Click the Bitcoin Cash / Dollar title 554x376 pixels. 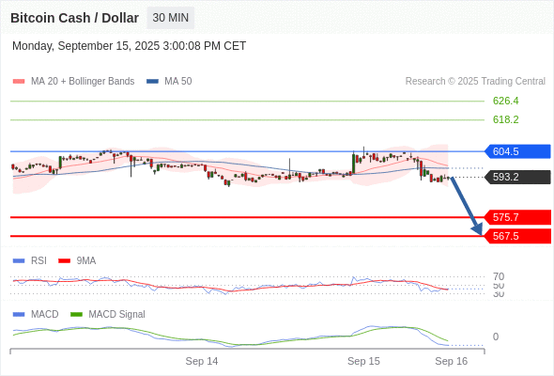74,18
